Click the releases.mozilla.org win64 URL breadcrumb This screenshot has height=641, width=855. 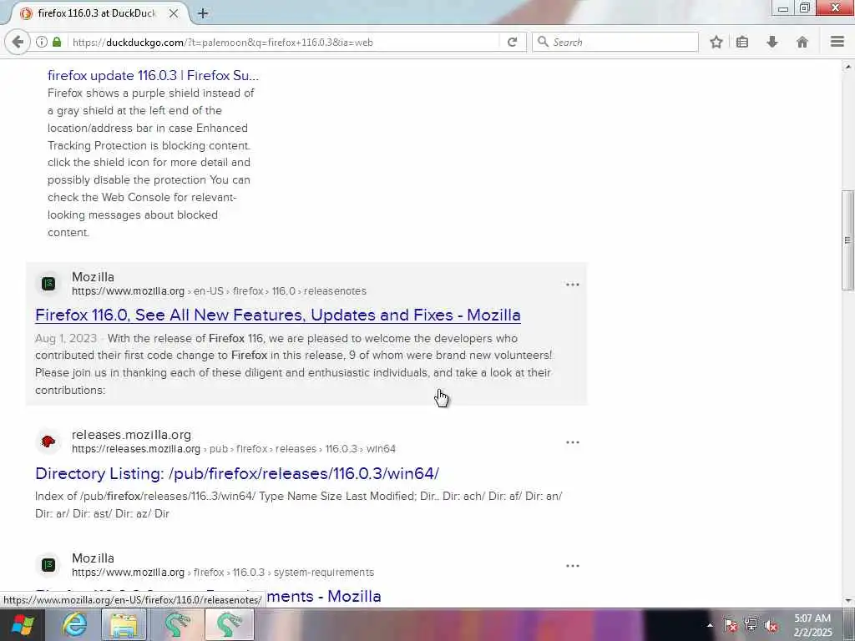(x=234, y=449)
